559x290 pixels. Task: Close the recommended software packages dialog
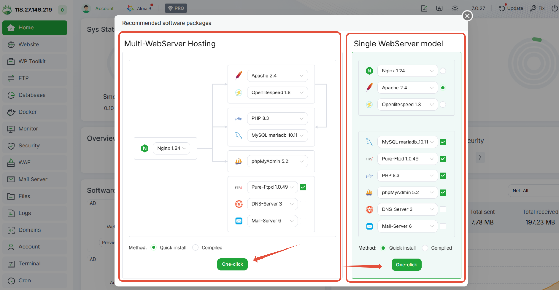pyautogui.click(x=467, y=16)
